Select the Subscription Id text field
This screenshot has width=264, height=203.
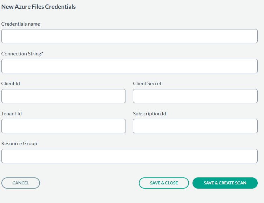[x=195, y=126]
